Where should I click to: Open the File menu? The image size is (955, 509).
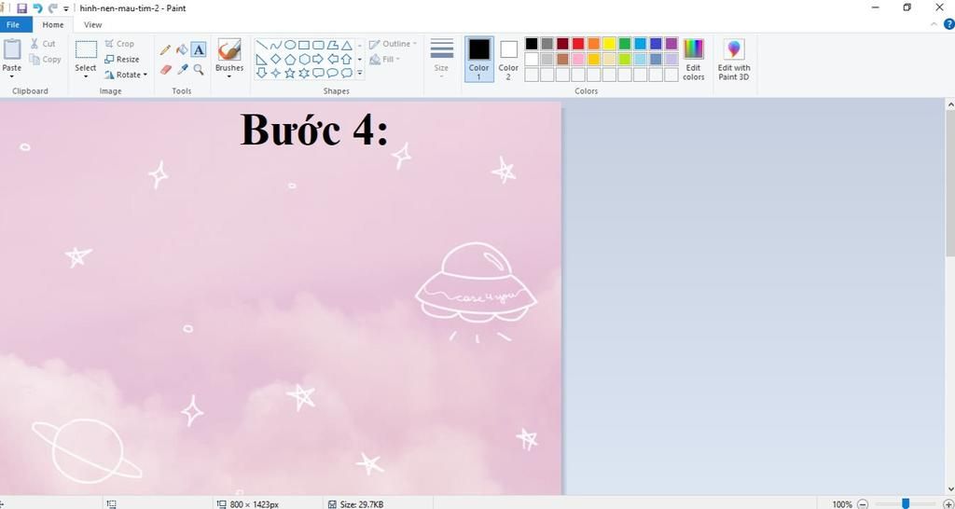[13, 25]
